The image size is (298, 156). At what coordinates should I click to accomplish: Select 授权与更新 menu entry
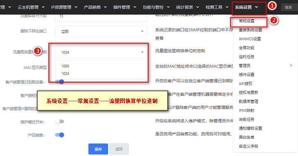point(248,93)
